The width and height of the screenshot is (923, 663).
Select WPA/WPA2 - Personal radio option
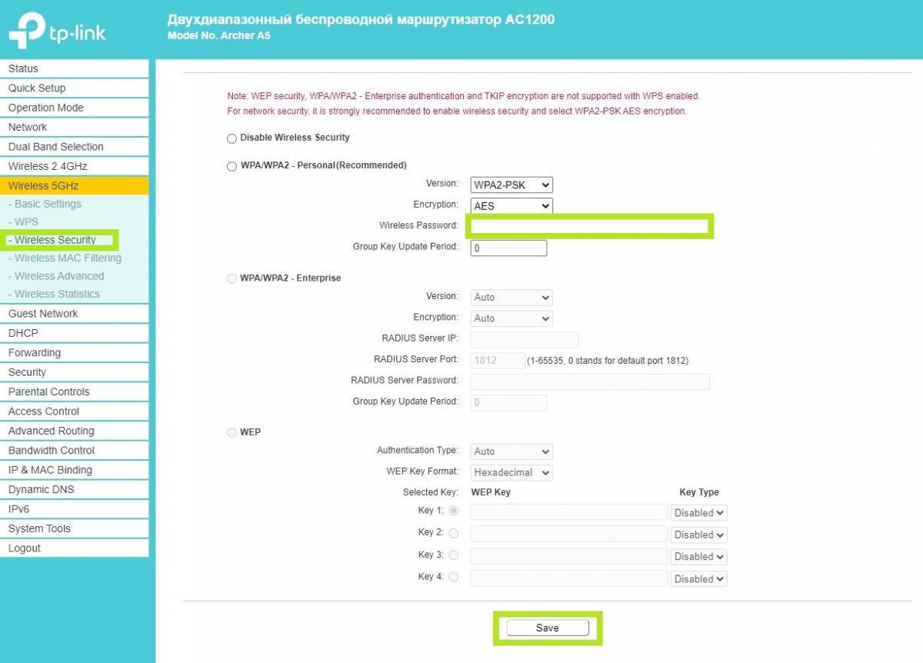click(232, 166)
